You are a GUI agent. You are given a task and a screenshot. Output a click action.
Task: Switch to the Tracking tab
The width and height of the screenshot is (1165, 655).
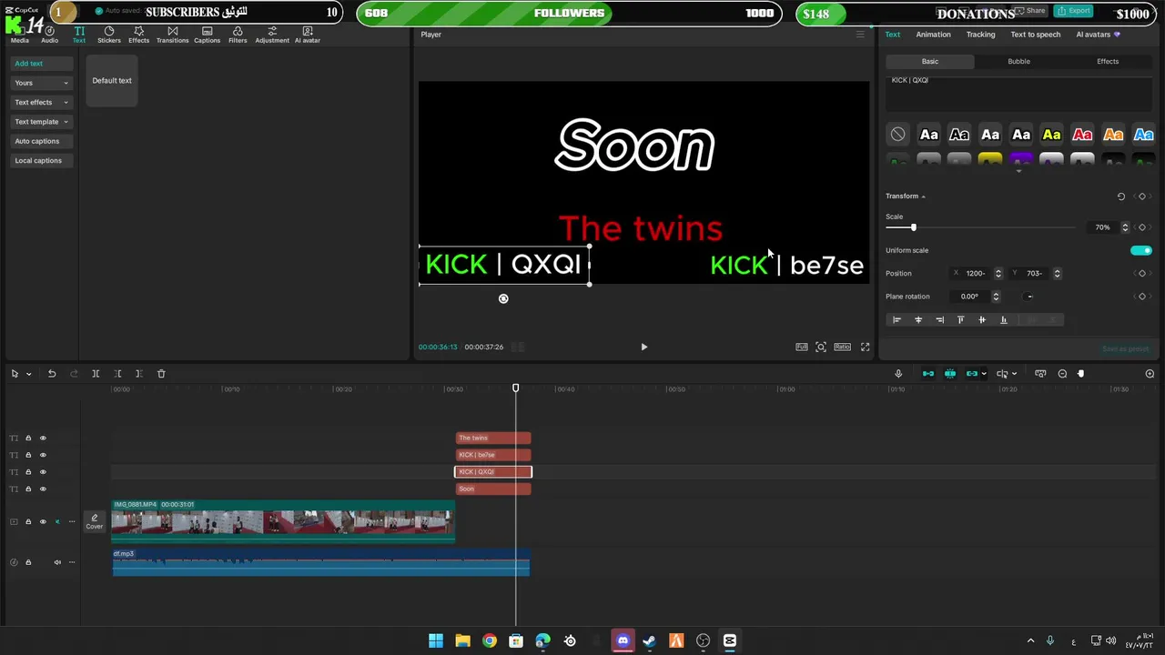coord(980,35)
